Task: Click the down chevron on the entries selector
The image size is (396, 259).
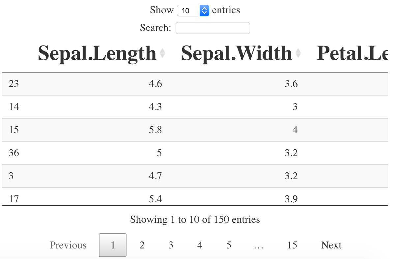Action: [x=204, y=13]
